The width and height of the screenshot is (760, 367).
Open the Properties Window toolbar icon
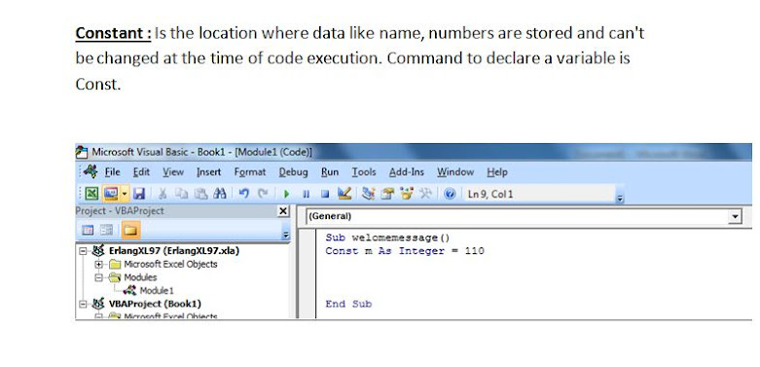click(387, 194)
